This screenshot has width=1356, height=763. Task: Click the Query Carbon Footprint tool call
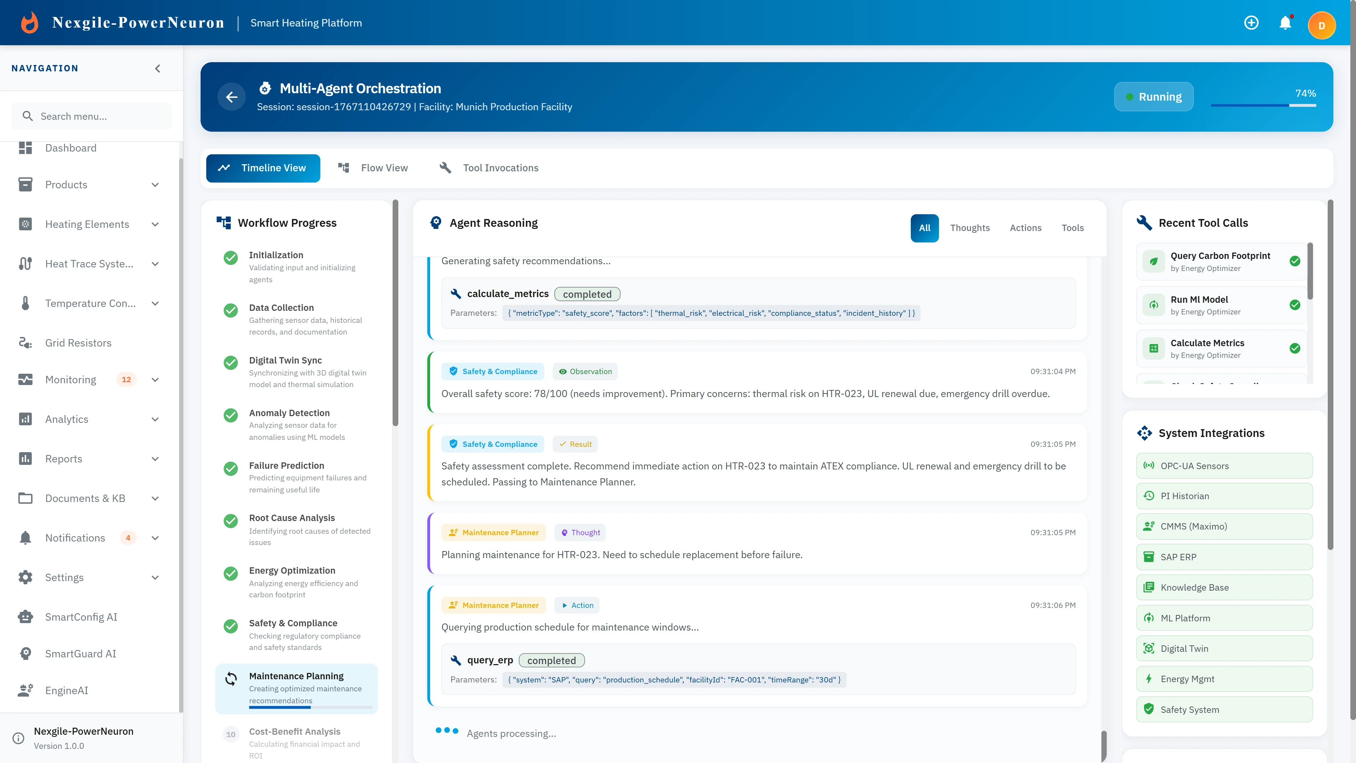click(1221, 261)
